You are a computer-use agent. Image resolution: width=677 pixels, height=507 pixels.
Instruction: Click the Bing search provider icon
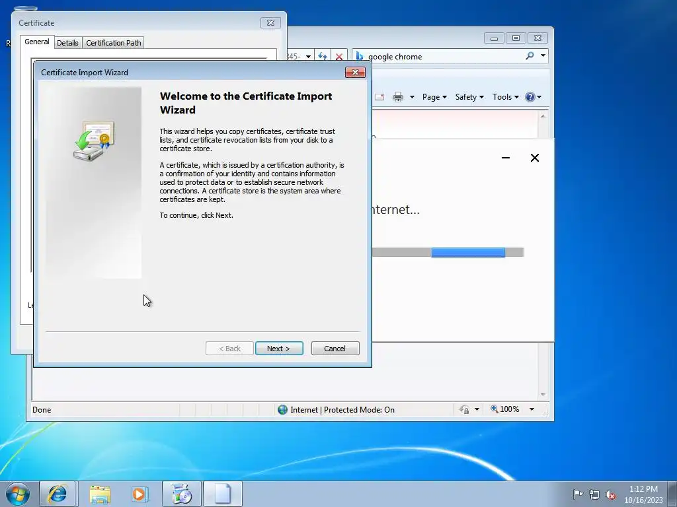[x=359, y=57]
